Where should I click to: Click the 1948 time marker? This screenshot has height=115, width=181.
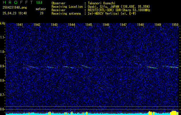coord(140,24)
